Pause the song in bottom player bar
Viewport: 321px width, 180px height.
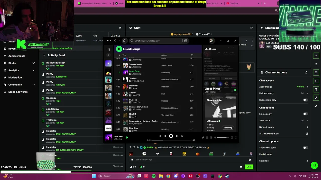[x=171, y=136]
